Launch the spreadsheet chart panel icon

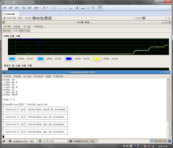coord(50,18)
